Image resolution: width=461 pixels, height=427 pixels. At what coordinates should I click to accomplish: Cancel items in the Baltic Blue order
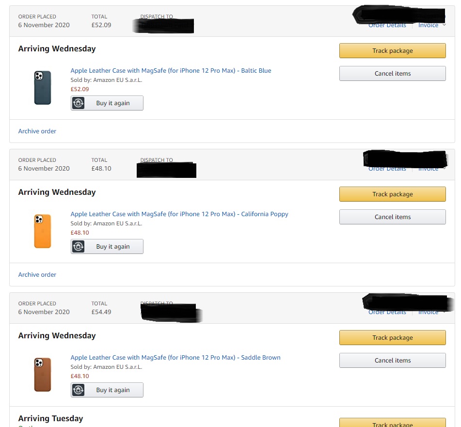point(392,73)
